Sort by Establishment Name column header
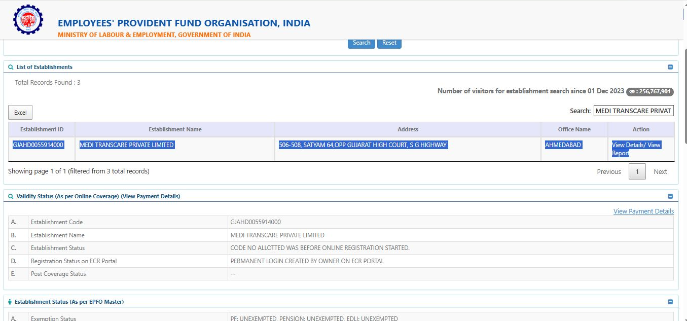Viewport: 687px width, 321px height. click(175, 129)
